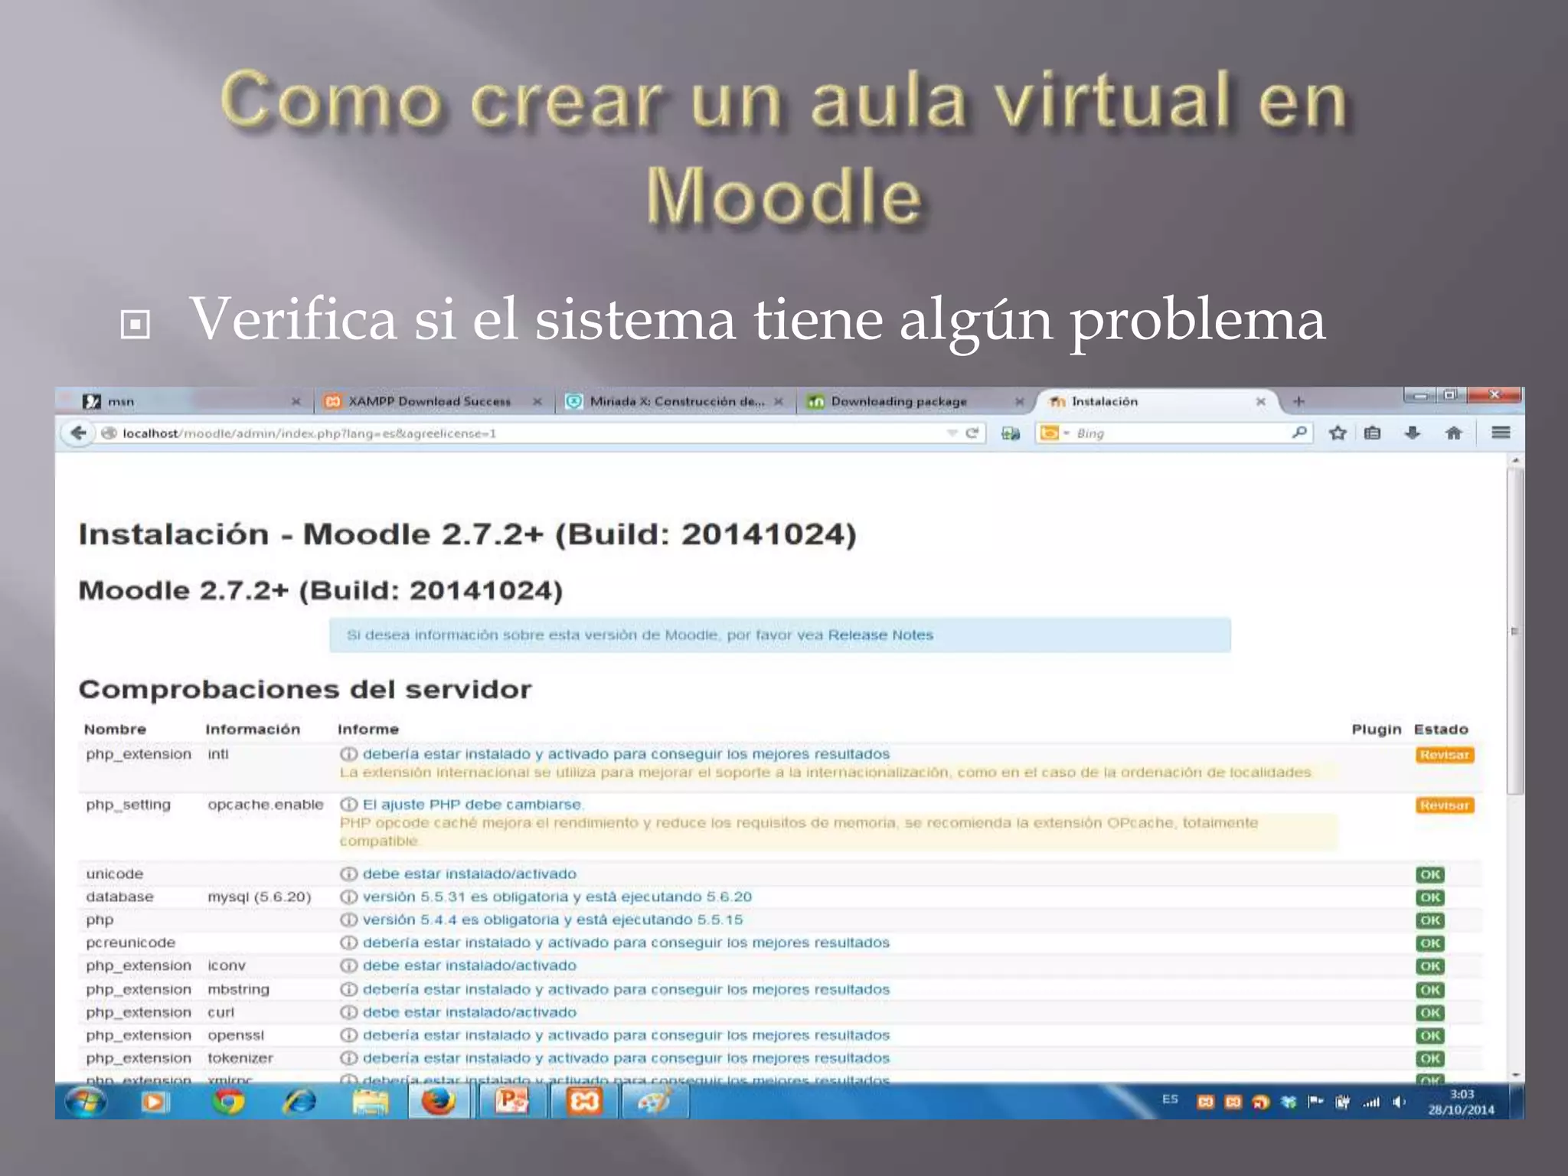
Task: Click the Revisar badge for opcache.enable
Action: tap(1444, 805)
